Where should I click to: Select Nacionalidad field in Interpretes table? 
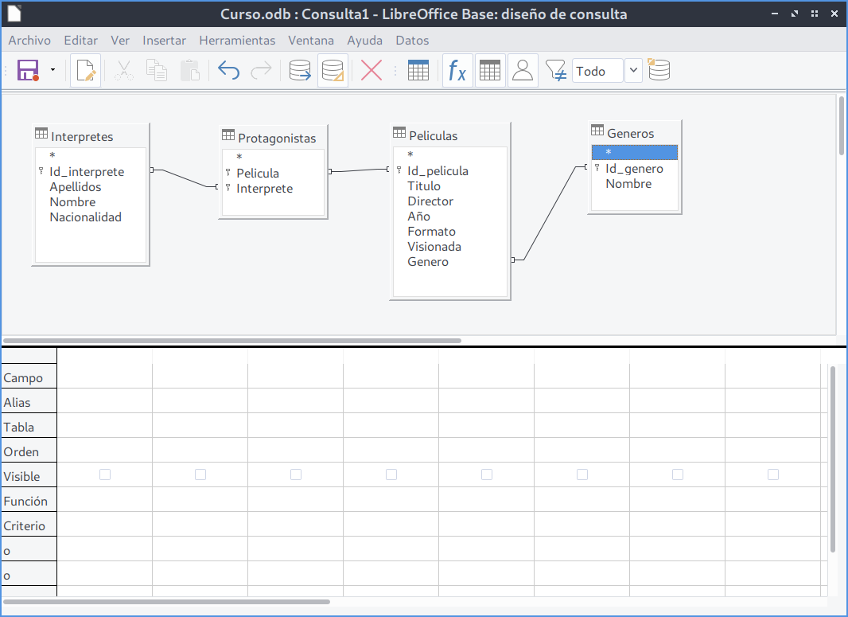click(x=85, y=217)
